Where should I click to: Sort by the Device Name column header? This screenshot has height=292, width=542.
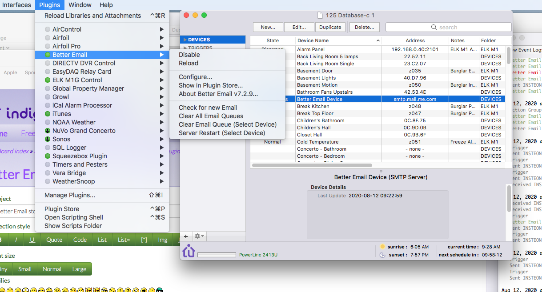click(338, 40)
